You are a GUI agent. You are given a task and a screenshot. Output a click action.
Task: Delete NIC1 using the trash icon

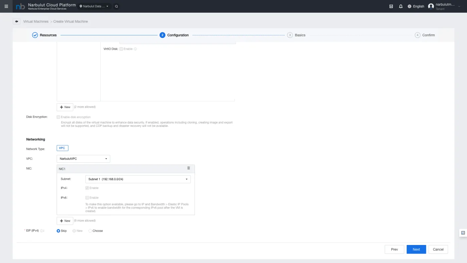coord(188,168)
